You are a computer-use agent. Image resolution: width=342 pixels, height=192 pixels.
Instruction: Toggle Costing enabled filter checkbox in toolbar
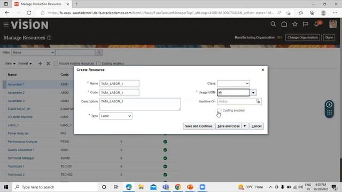98,63
